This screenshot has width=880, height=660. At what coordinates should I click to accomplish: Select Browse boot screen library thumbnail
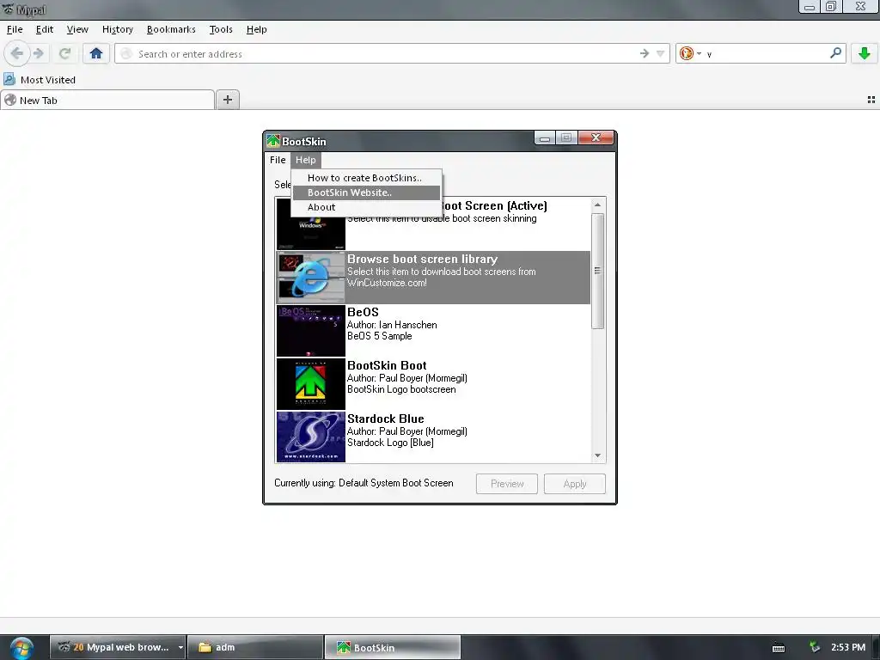[310, 278]
